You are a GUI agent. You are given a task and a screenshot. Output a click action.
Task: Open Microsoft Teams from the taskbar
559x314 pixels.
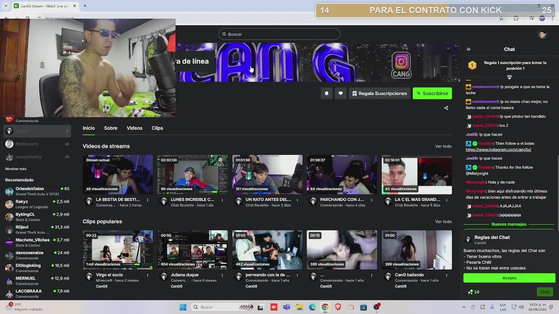tap(286, 307)
